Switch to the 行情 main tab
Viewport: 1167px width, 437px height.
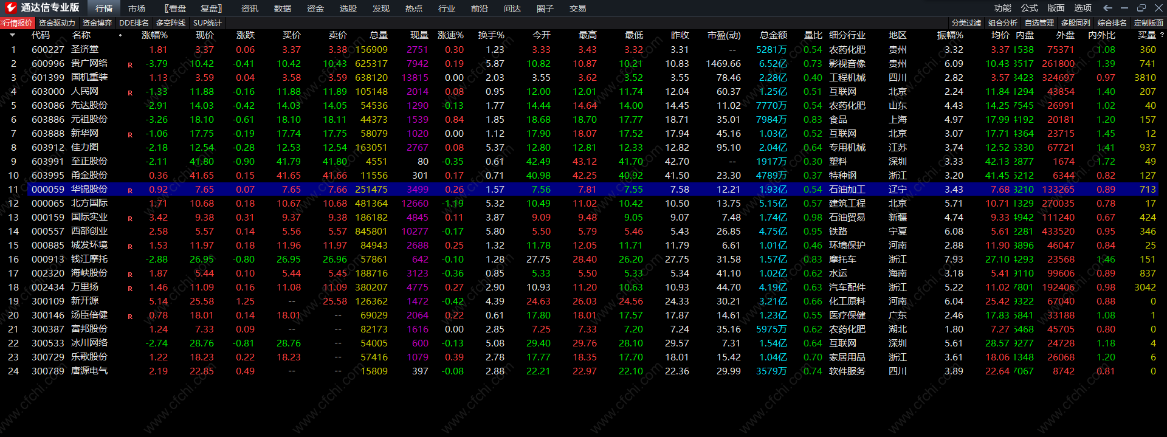coord(104,9)
